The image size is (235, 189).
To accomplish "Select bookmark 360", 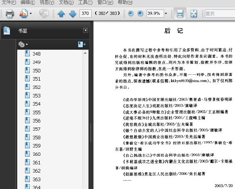I will click(x=36, y=154).
